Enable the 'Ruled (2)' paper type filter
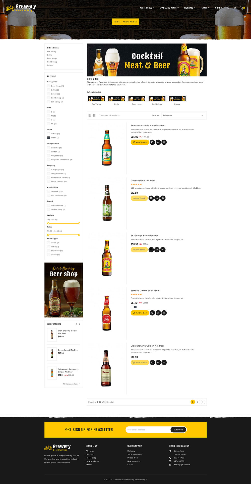This screenshot has height=484, width=251. coord(48,243)
